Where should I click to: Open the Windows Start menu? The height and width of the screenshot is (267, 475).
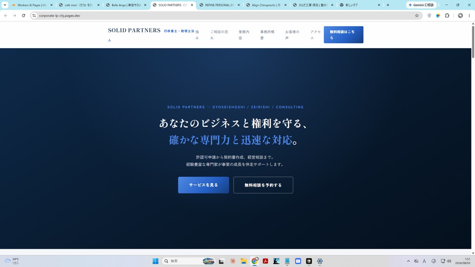[x=155, y=261]
